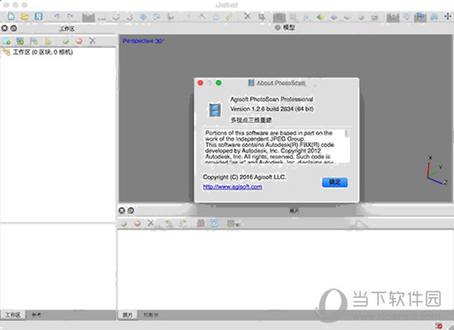
Task: Disable cameras with Photos pane red icon
Action: [x=138, y=224]
